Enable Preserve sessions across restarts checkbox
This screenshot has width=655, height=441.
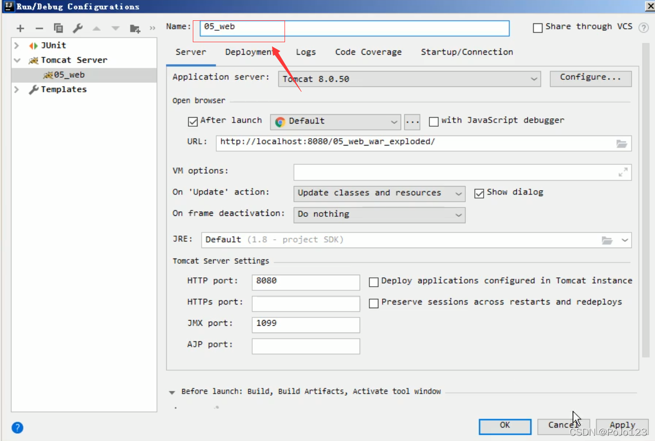(x=374, y=303)
